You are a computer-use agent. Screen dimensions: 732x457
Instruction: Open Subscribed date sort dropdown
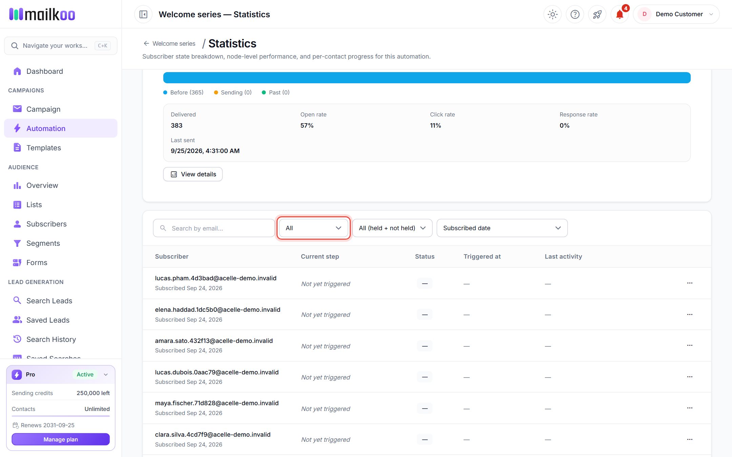(x=502, y=228)
